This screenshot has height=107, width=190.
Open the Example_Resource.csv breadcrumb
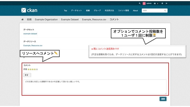point(94,19)
